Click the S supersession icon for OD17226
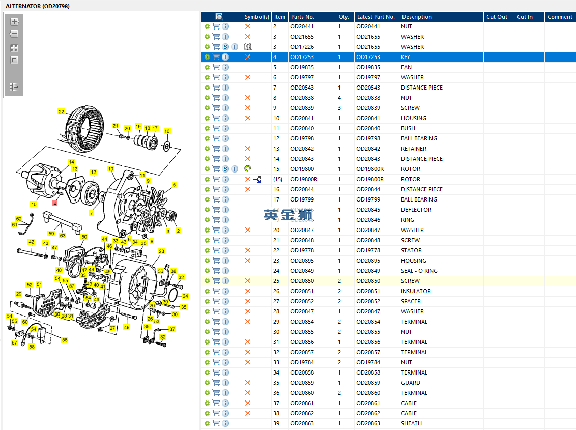The image size is (576, 430). [225, 47]
